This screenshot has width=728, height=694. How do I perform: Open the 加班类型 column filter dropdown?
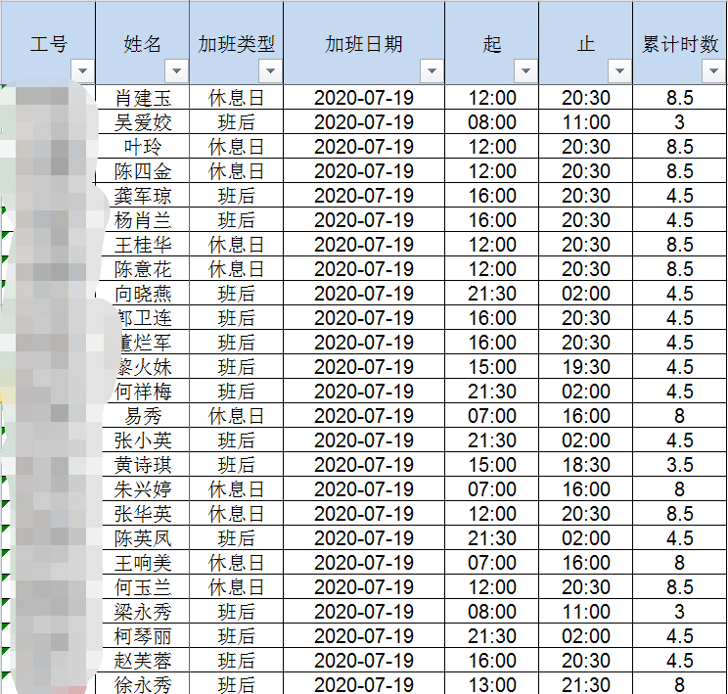coord(270,71)
